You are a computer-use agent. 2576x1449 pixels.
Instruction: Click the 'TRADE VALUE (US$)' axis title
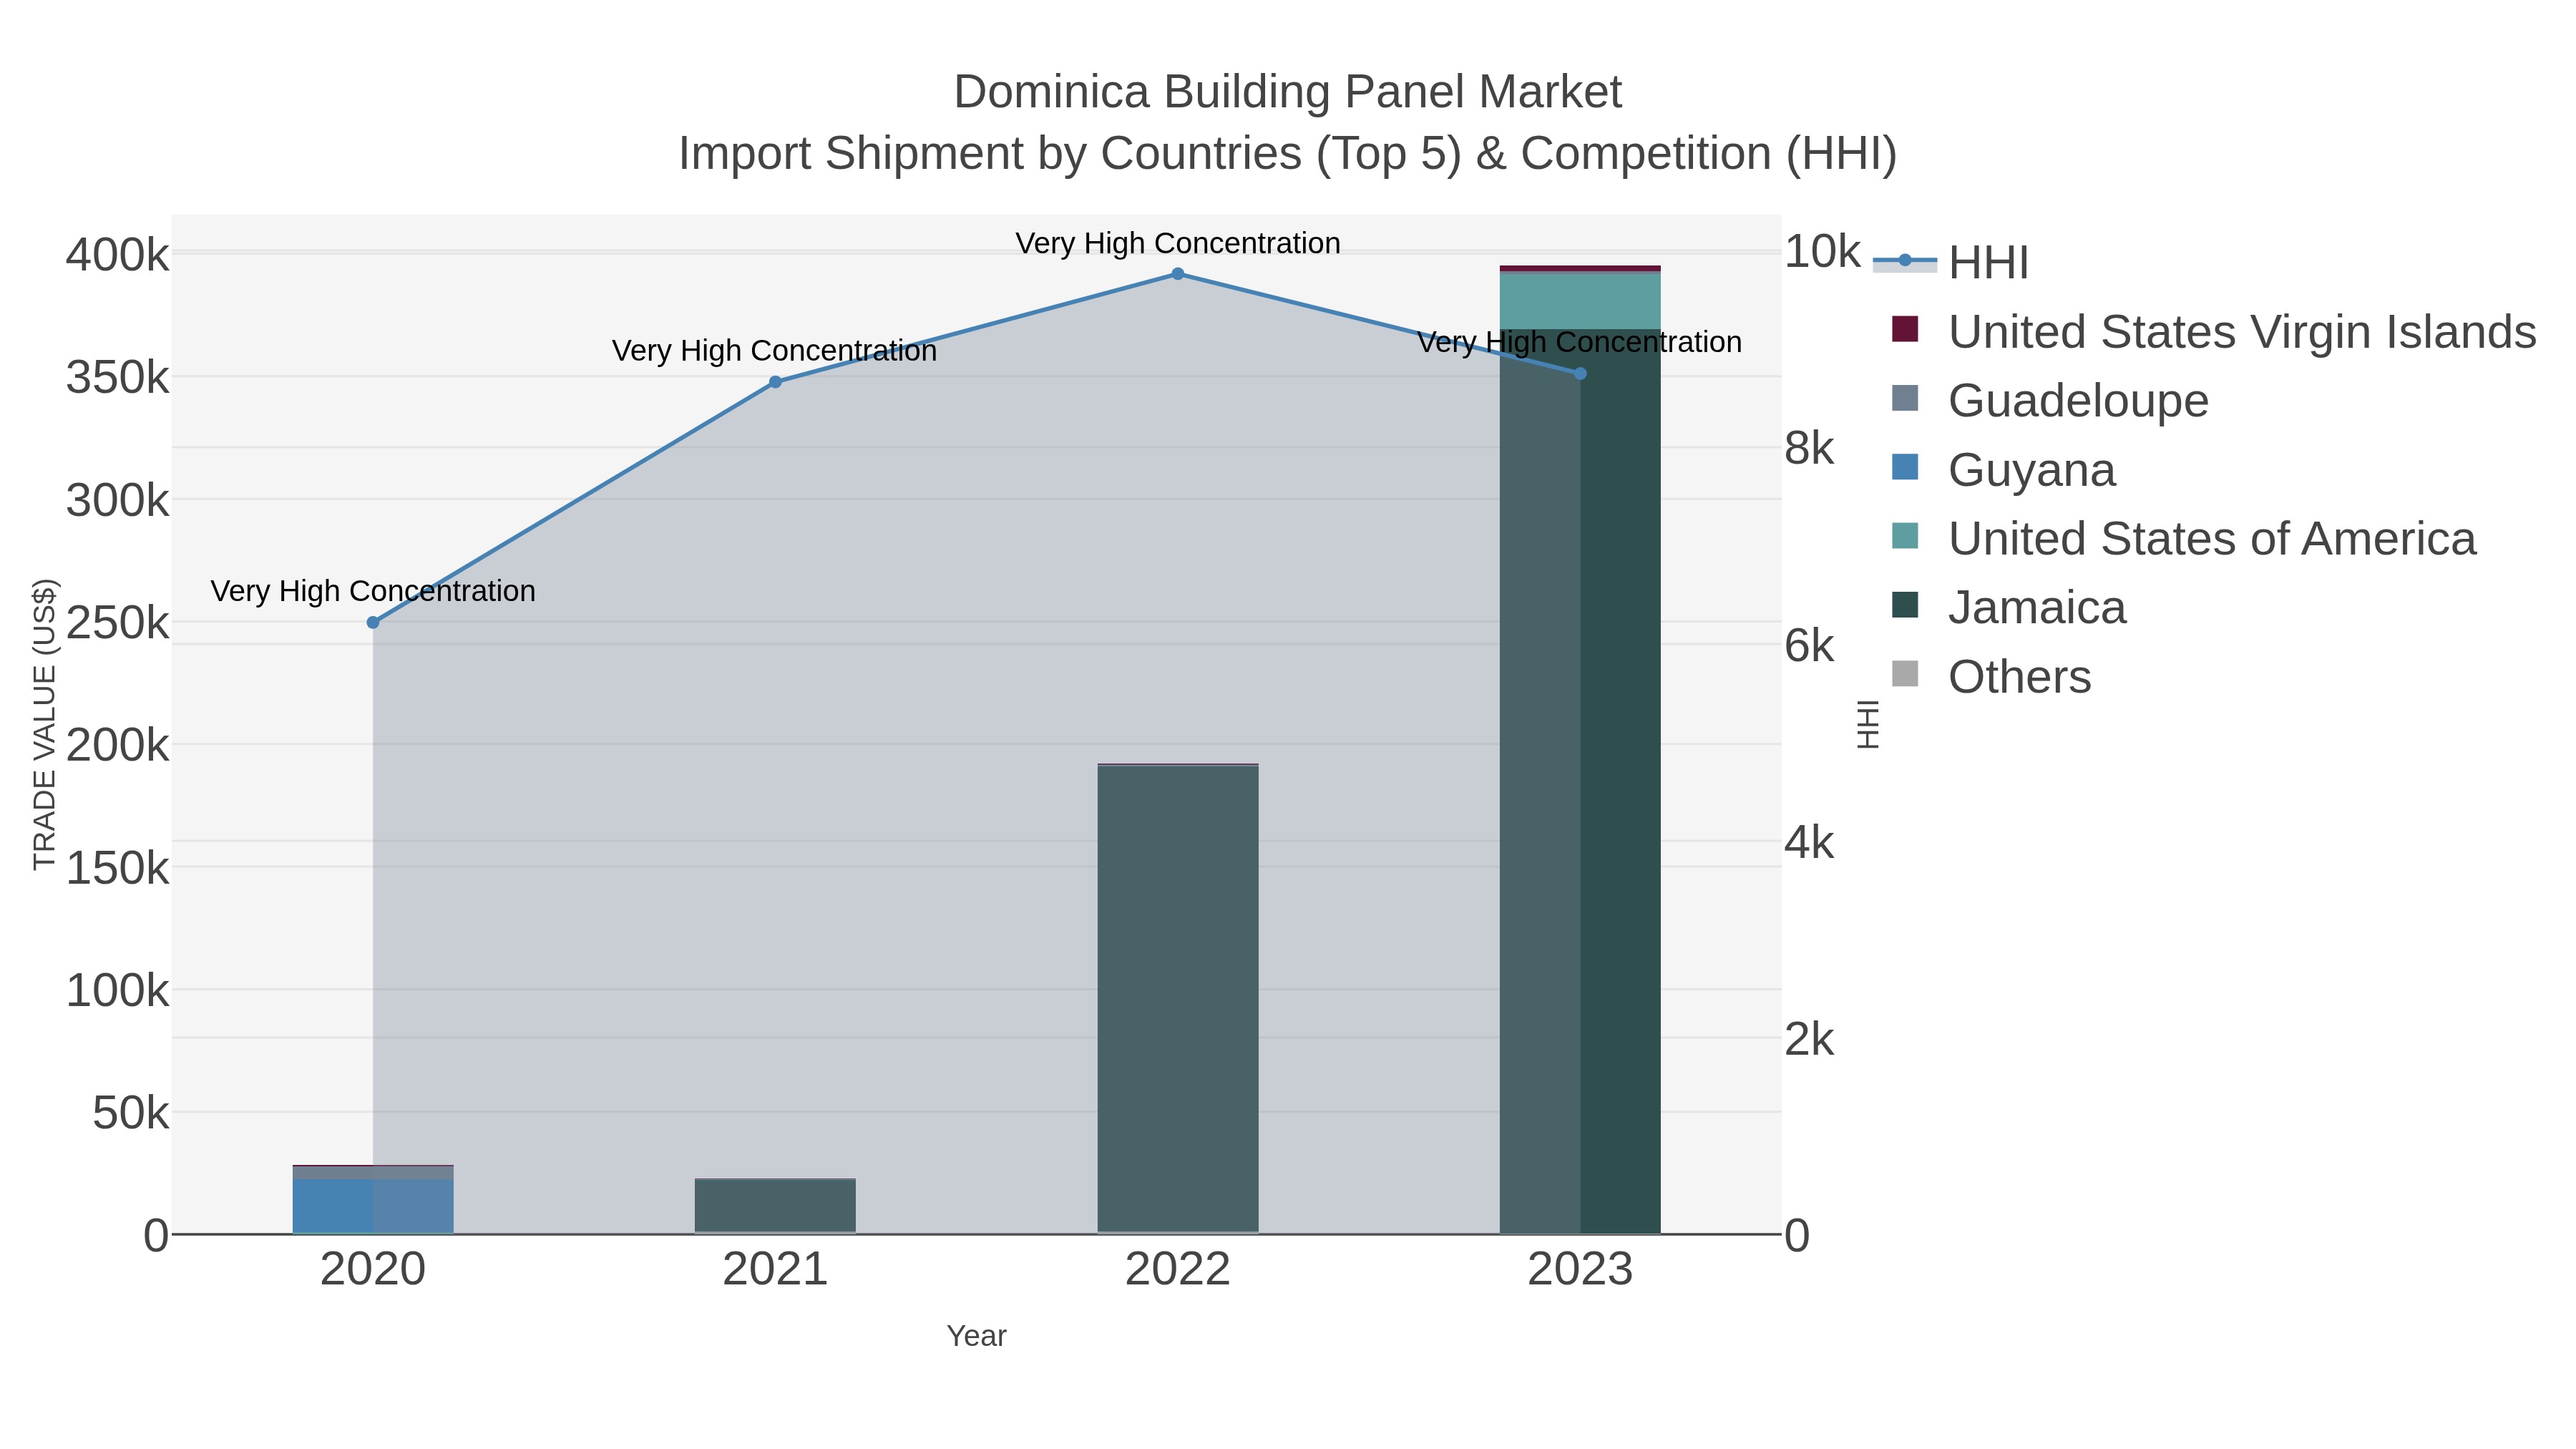(x=45, y=724)
